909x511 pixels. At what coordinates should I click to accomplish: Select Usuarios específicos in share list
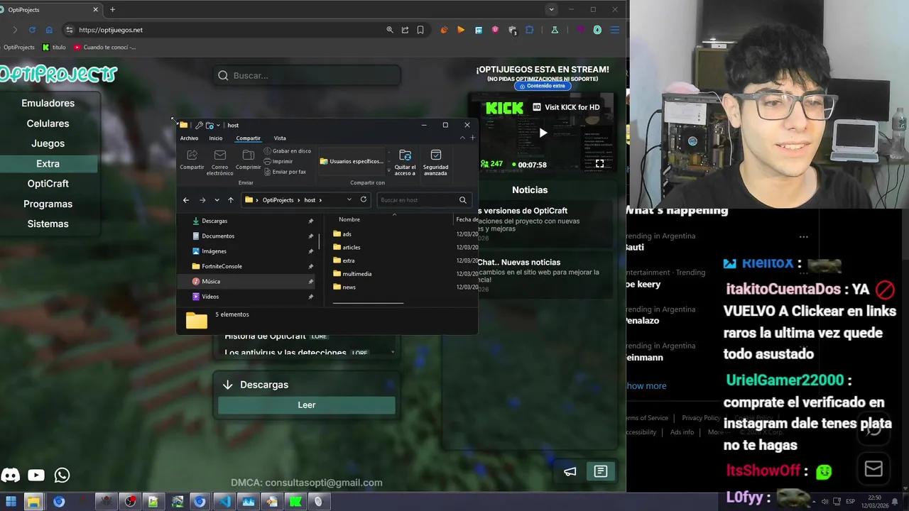click(352, 161)
